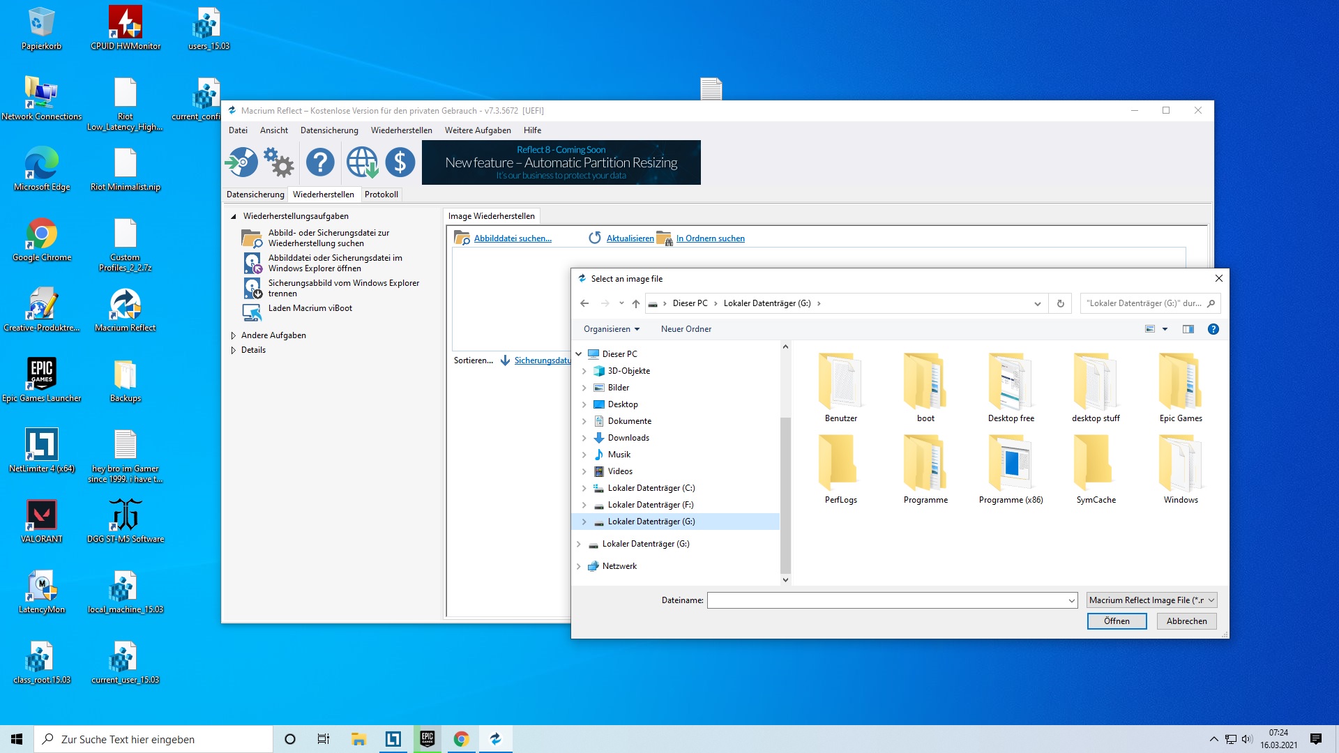
Task: Open the file type filter dropdown
Action: coord(1151,600)
